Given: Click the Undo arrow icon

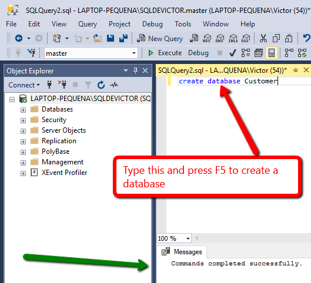Looking at the screenshot, I should 306,38.
